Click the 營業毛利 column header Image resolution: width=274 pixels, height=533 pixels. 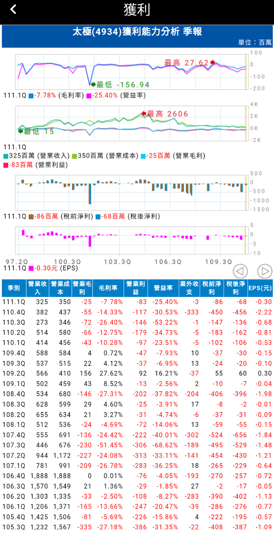coord(82,288)
